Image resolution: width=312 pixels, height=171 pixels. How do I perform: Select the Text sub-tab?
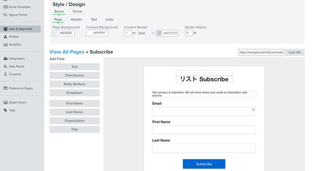click(x=94, y=20)
